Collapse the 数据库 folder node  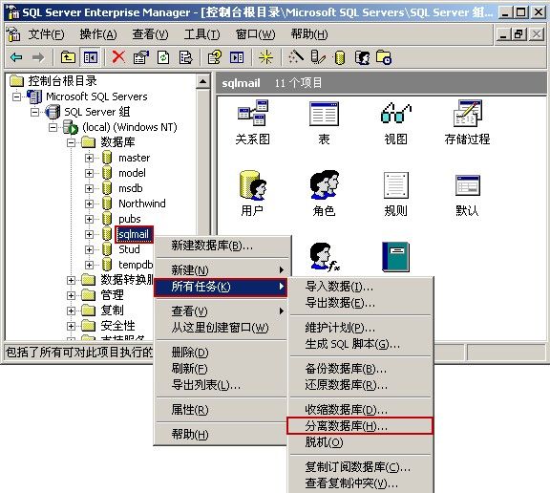click(71, 142)
